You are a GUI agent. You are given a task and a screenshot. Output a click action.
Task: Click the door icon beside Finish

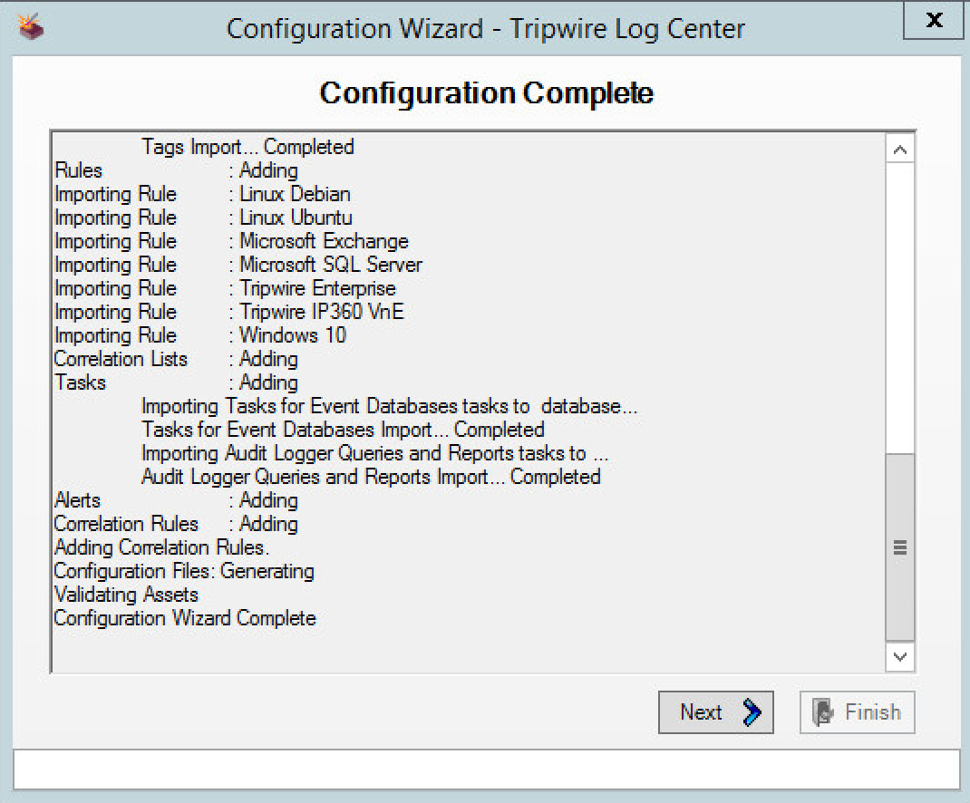[823, 713]
